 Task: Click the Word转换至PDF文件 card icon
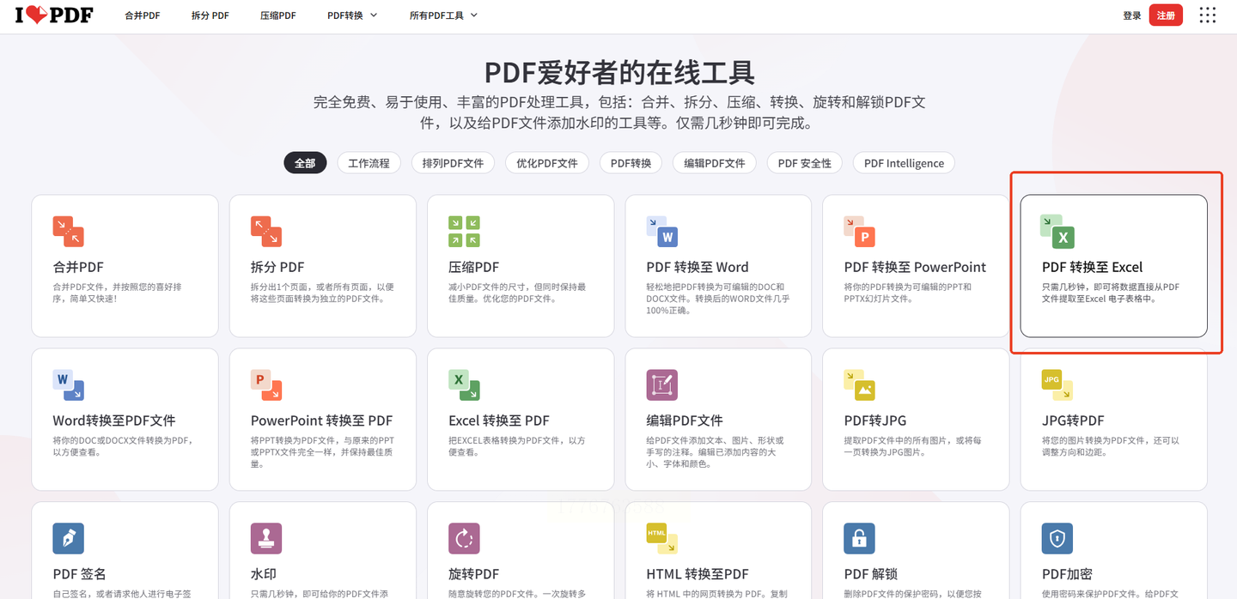pos(68,385)
